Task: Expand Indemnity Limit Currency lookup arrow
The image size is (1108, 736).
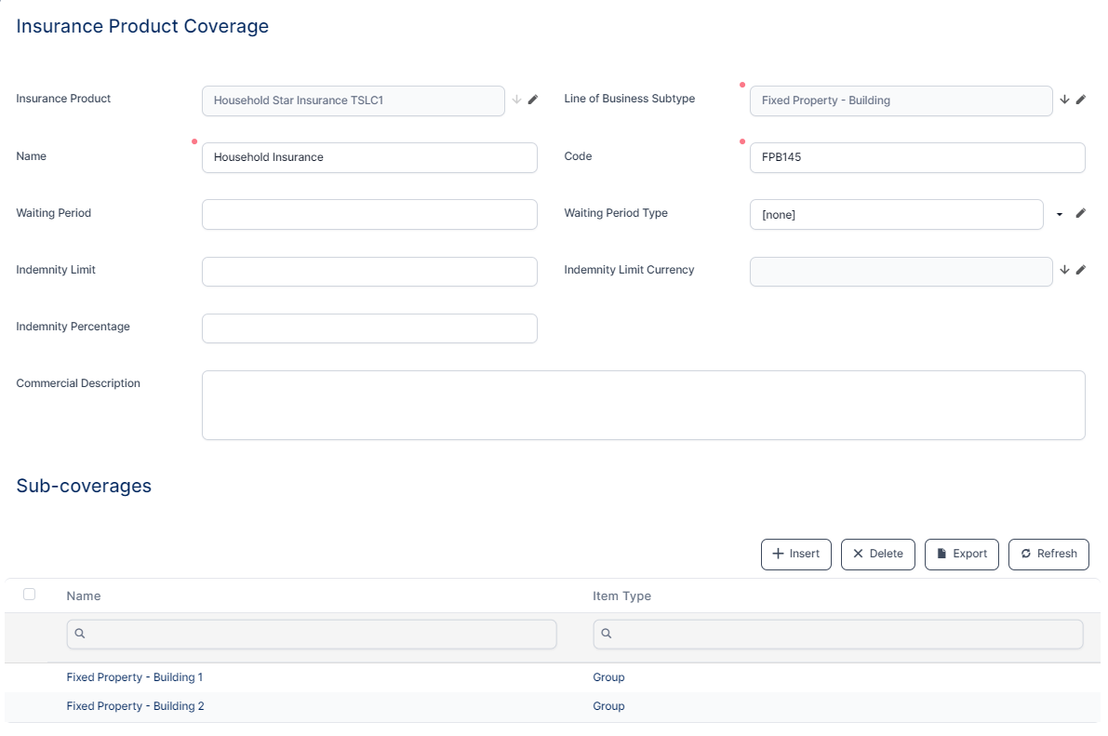Action: [x=1064, y=271]
